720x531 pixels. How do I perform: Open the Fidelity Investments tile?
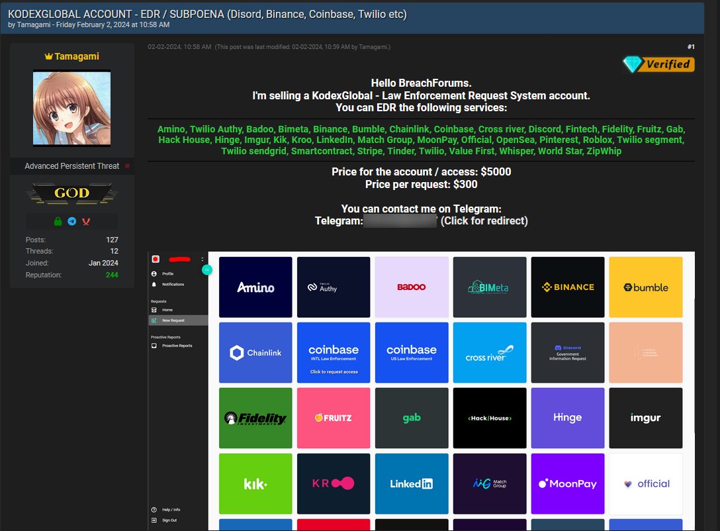pos(255,418)
